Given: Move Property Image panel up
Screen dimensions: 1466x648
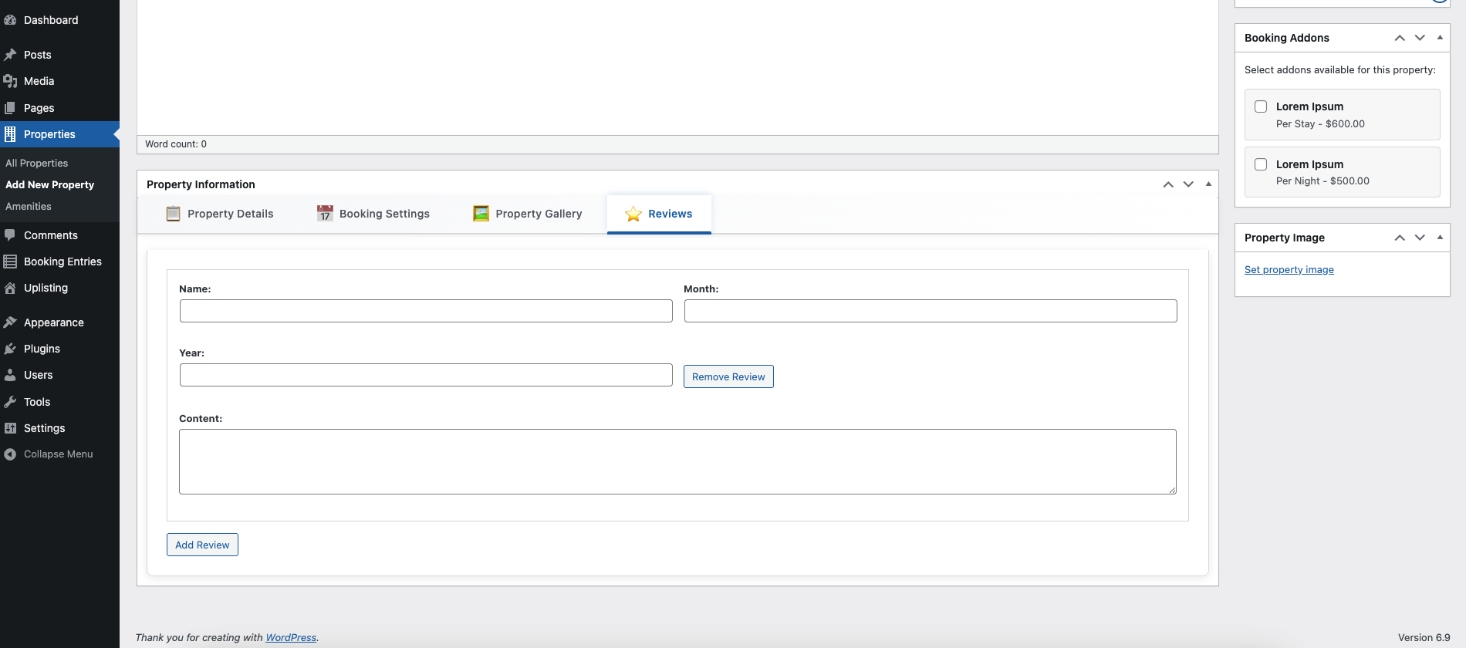Looking at the screenshot, I should (x=1400, y=238).
